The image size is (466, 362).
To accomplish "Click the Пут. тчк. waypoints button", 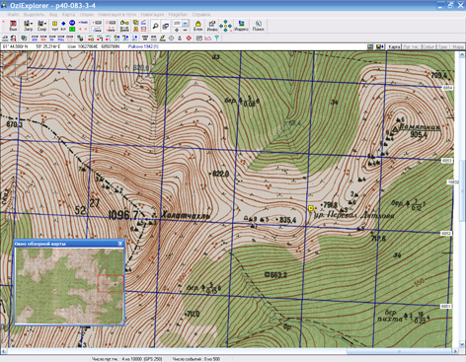I will (x=412, y=47).
